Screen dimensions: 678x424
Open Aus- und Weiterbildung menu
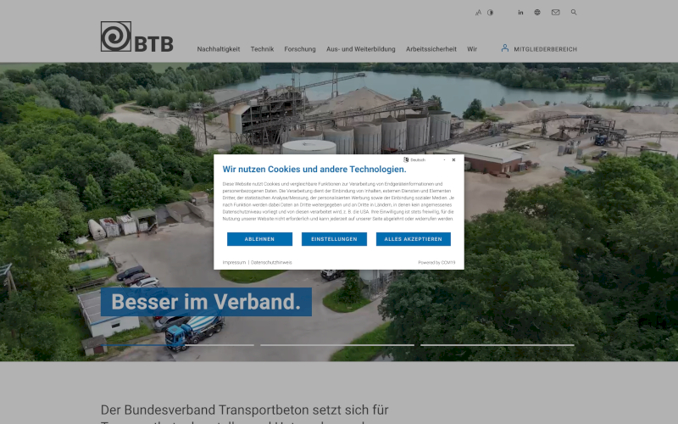pyautogui.click(x=361, y=49)
